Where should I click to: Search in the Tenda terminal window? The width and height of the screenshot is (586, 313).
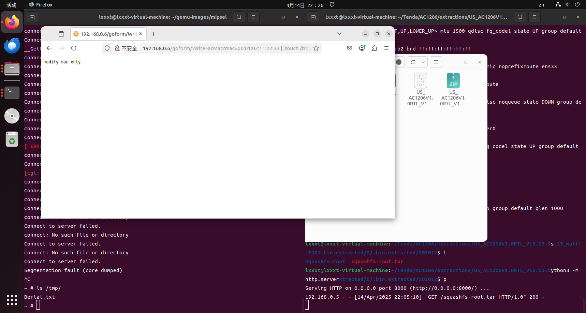tap(520, 17)
